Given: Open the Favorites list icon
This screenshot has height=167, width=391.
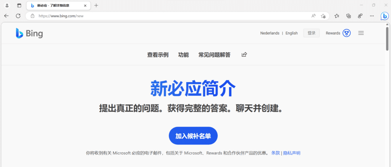Looking at the screenshot, I should pyautogui.click(x=337, y=16).
